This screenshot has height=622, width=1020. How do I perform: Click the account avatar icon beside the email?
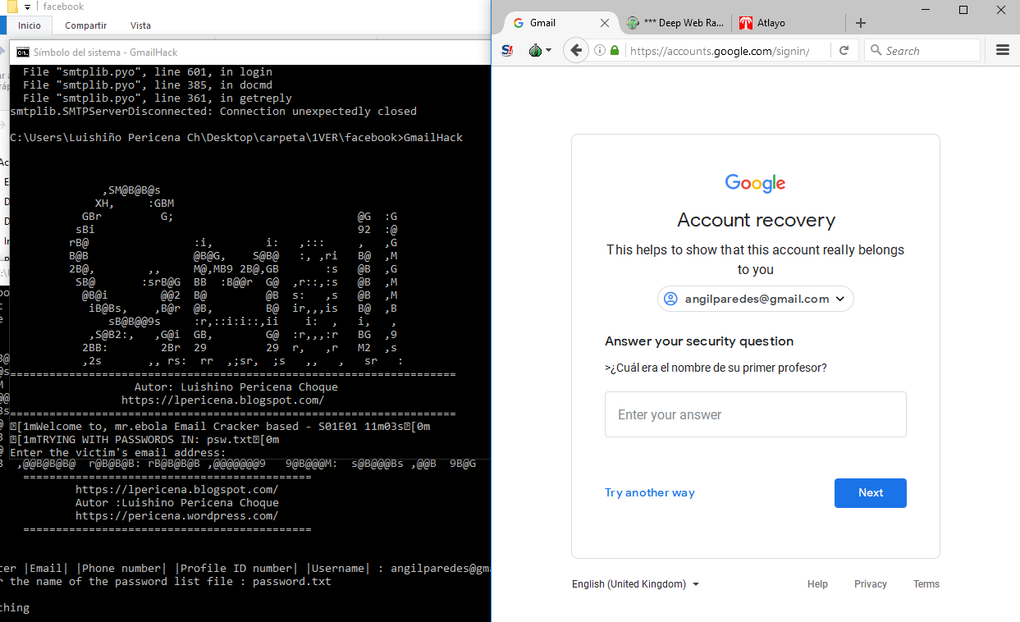point(671,299)
